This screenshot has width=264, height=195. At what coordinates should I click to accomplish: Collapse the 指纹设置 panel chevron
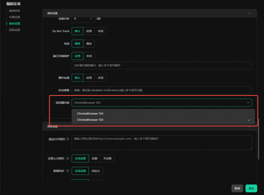249,13
